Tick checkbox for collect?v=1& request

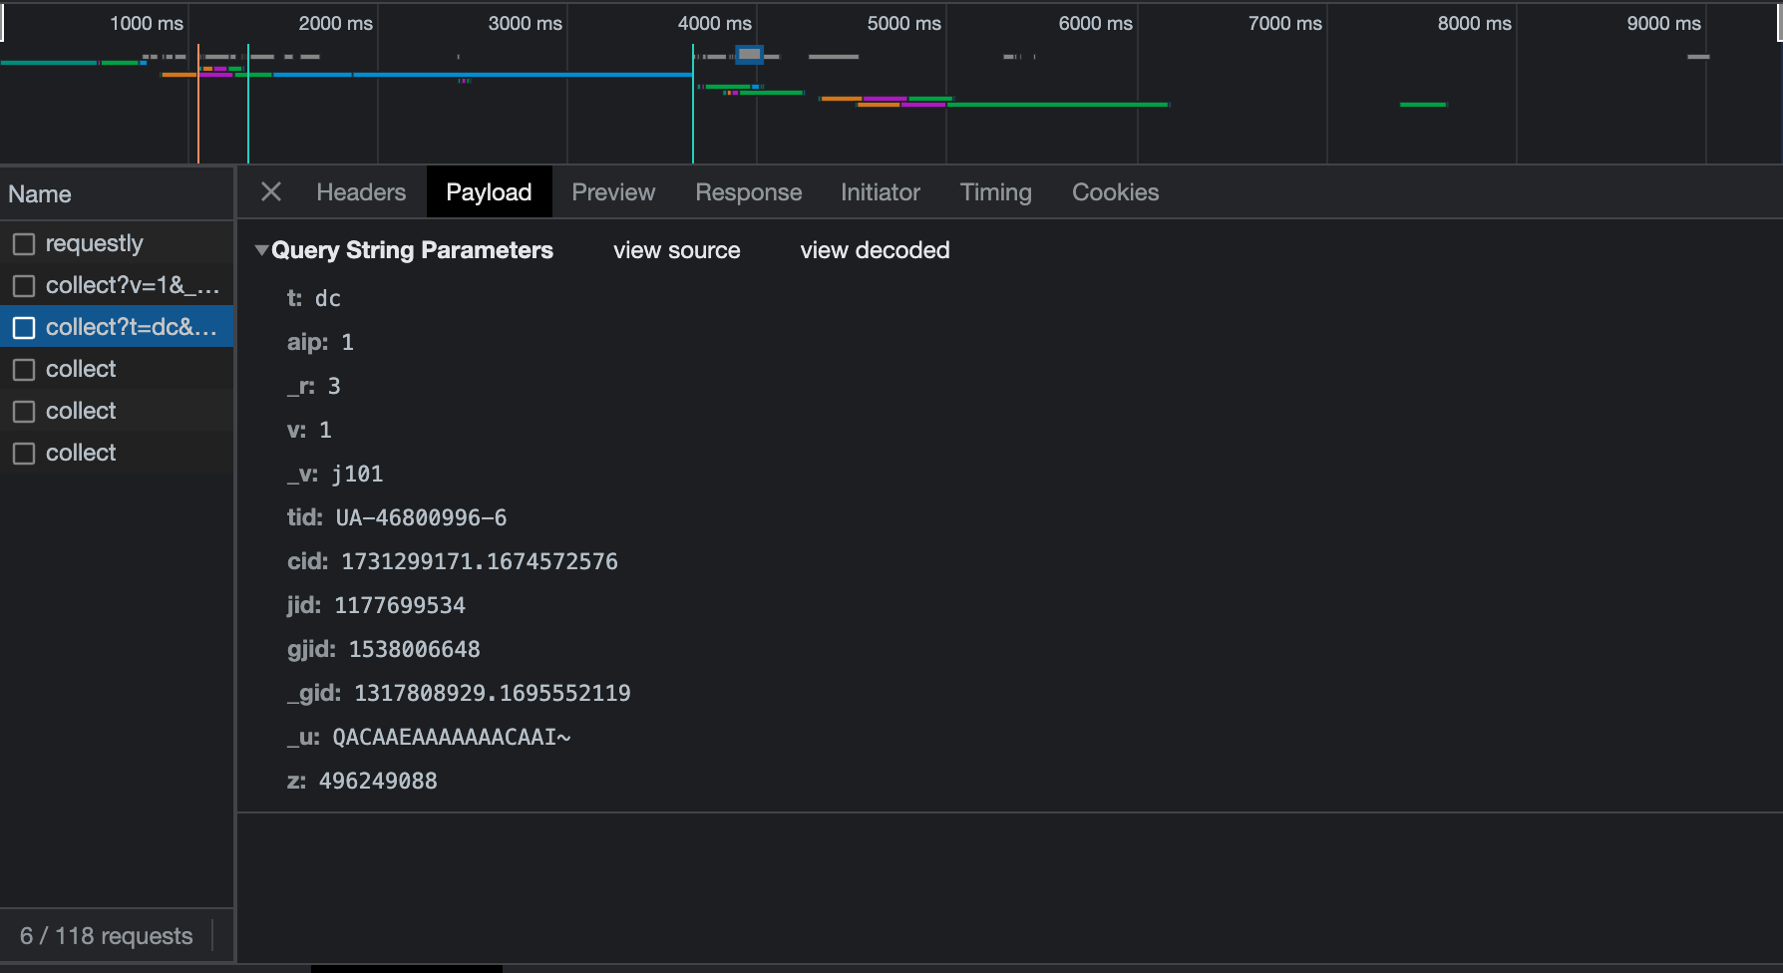(24, 286)
